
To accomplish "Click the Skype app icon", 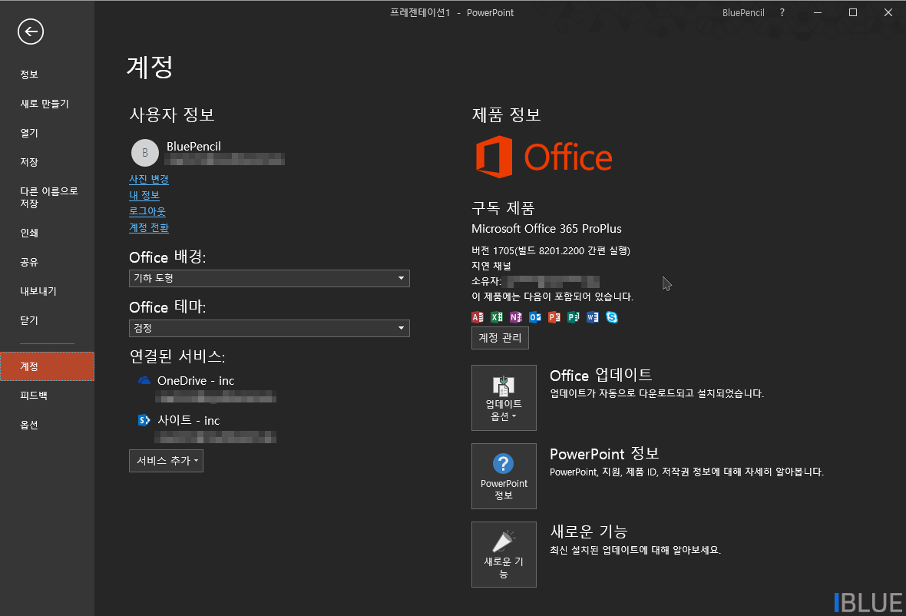I will tap(612, 316).
